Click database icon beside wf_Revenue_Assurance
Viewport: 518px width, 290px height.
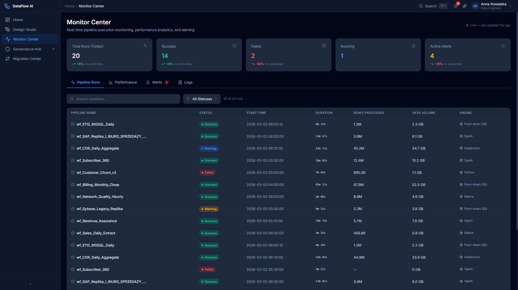pyautogui.click(x=73, y=221)
